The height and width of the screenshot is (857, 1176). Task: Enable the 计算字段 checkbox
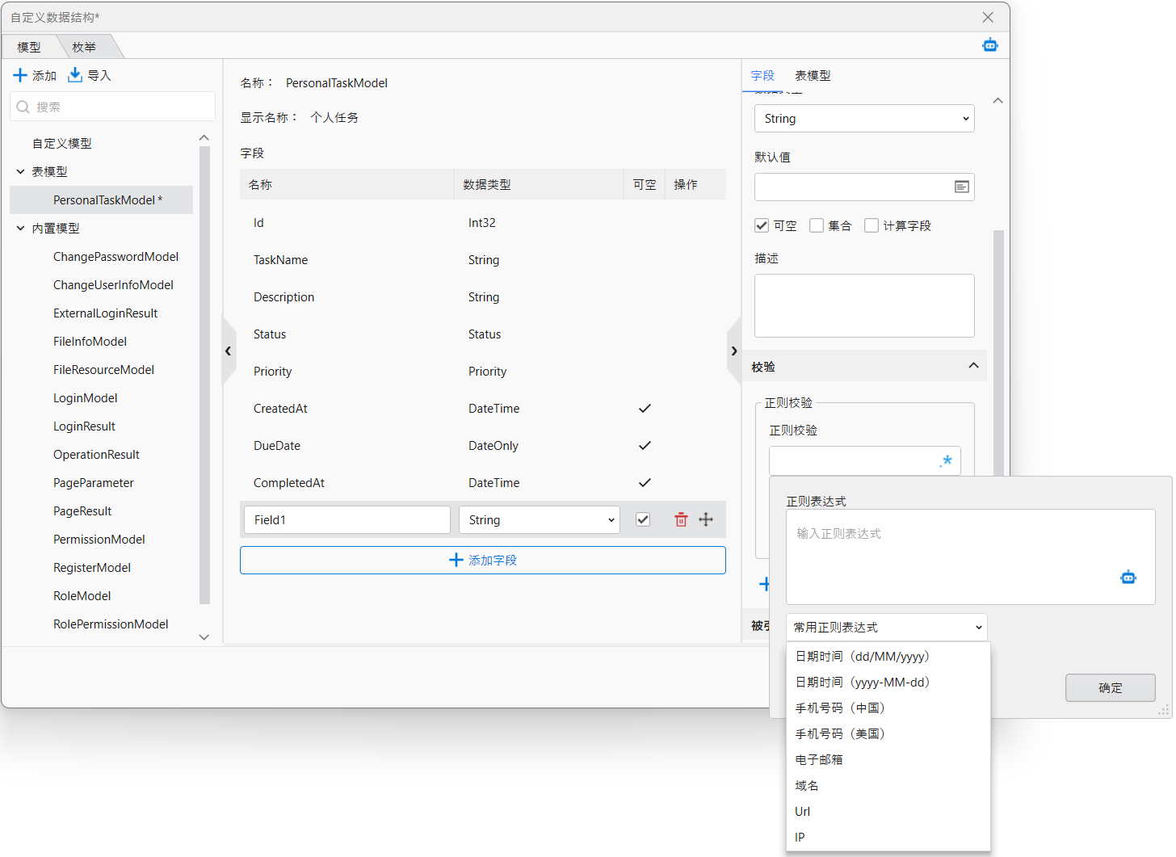click(871, 225)
